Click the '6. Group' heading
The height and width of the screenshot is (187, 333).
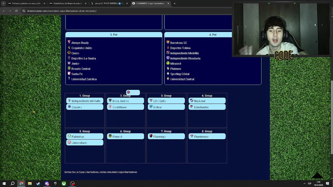click(x=125, y=131)
